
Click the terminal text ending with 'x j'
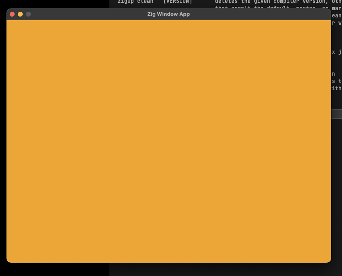point(337,52)
